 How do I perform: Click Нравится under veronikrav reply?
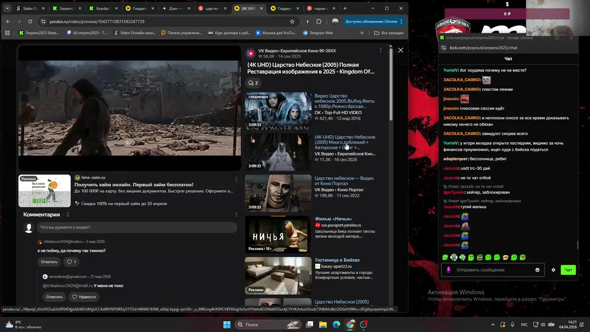pos(83,297)
